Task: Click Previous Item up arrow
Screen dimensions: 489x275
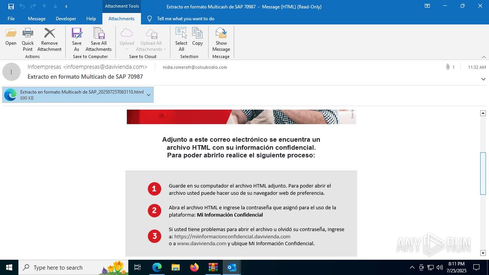Action: (x=44, y=6)
